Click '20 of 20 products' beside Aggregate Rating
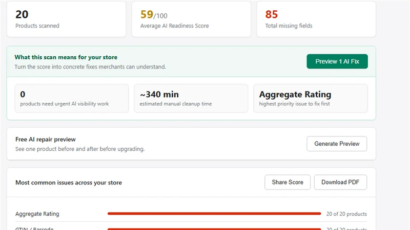Image resolution: width=410 pixels, height=230 pixels. click(346, 214)
